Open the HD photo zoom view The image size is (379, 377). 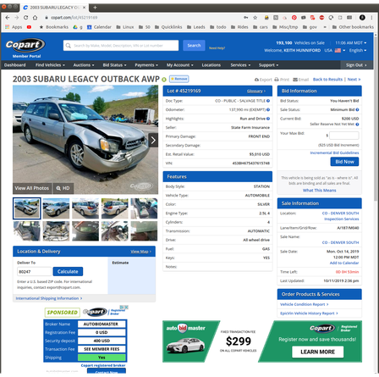pyautogui.click(x=63, y=188)
